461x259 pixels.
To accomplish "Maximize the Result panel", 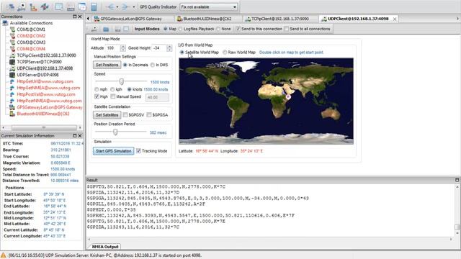I will 457,180.
